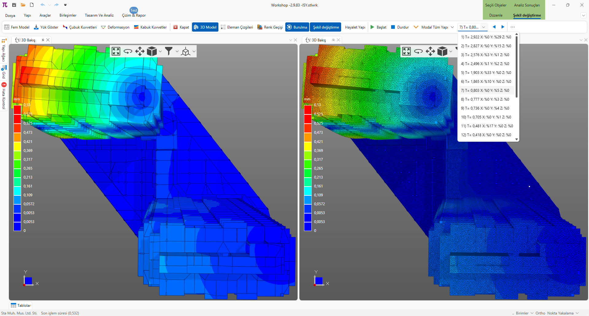Viewport: 589px width, 316px height.
Task: Click the orange 0,473 legend color swatch
Action: pos(17,137)
